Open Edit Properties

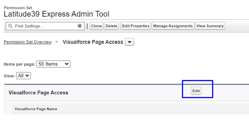pyautogui.click(x=136, y=26)
